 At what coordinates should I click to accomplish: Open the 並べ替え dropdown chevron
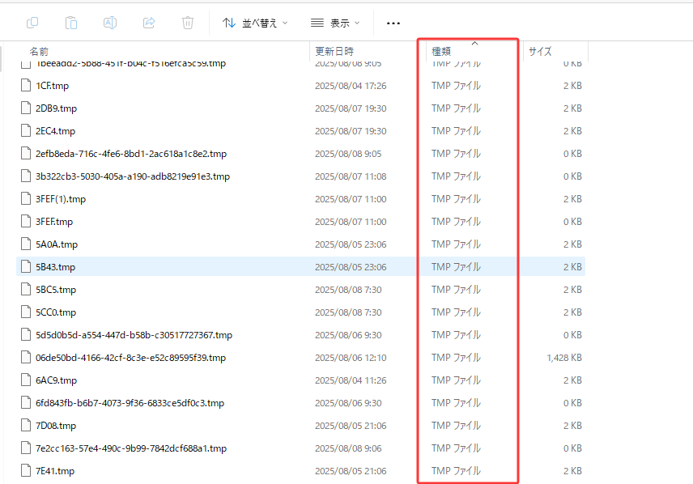pos(285,23)
